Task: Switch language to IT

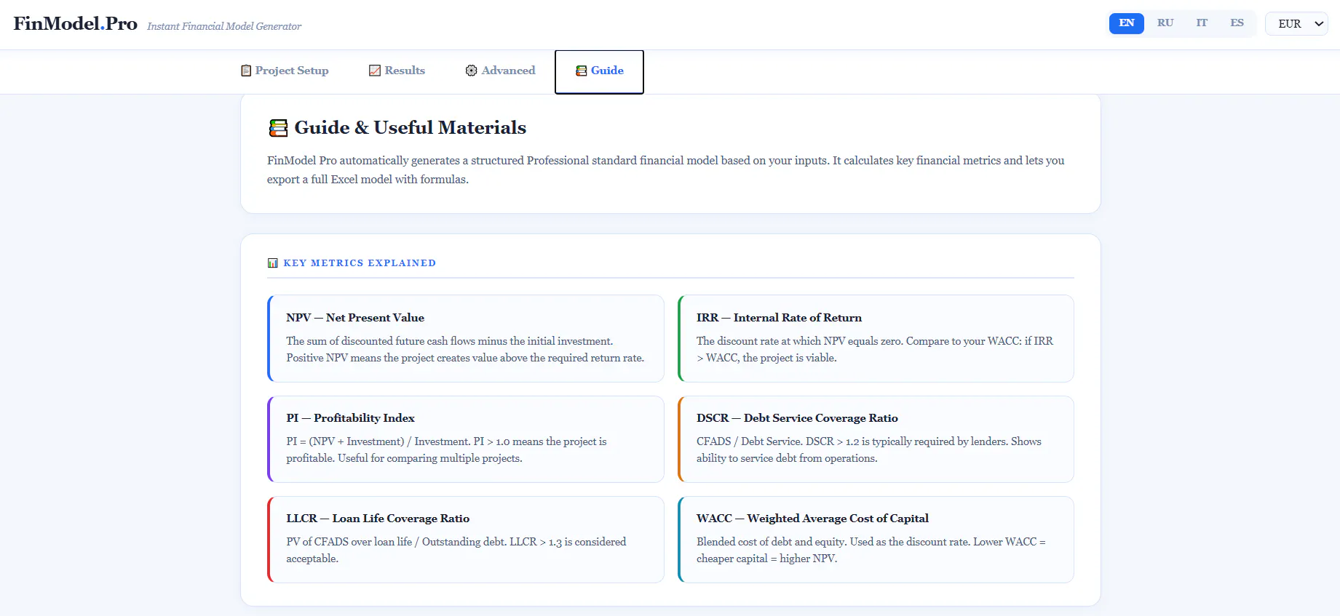Action: (x=1202, y=23)
